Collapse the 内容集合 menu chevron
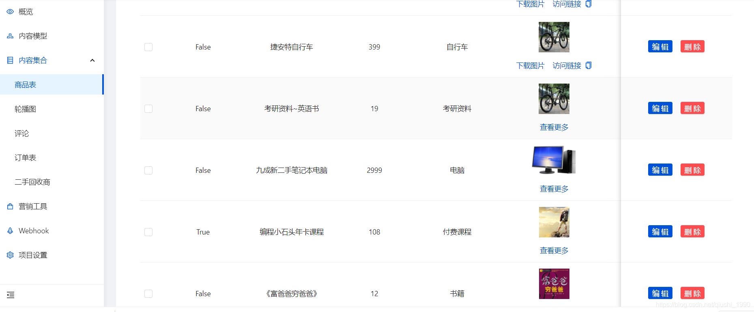Viewport: 754px width, 312px height. point(92,60)
